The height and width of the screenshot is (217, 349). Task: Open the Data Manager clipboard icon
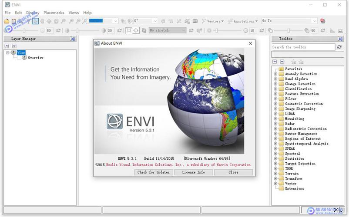pos(14,21)
